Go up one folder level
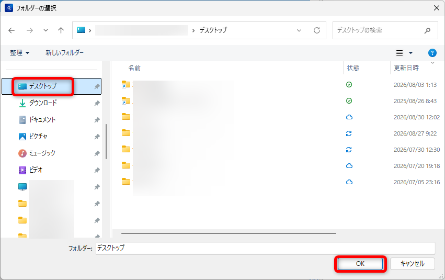The height and width of the screenshot is (280, 445). pos(61,30)
